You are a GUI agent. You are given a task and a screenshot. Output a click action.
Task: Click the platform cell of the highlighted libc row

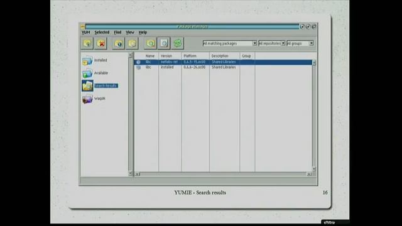pos(194,62)
